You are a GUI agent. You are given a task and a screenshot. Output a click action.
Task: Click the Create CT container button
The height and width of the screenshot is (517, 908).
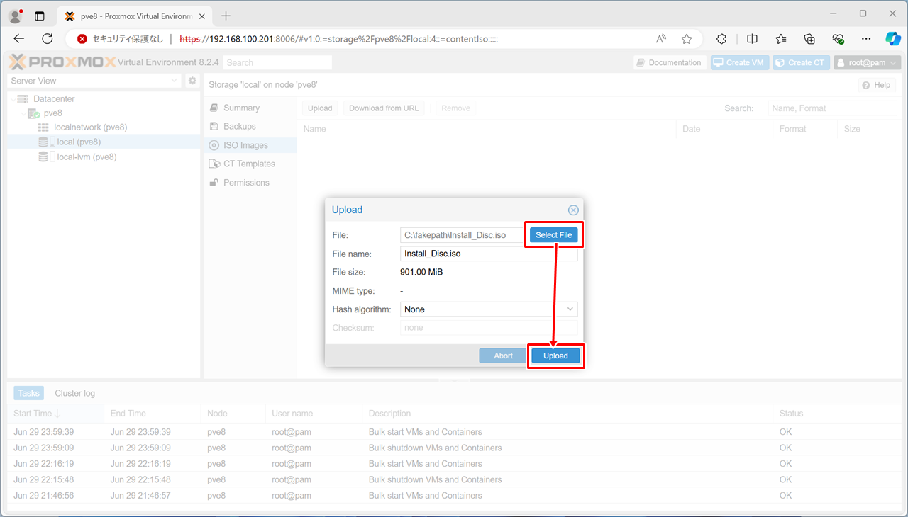pyautogui.click(x=801, y=63)
